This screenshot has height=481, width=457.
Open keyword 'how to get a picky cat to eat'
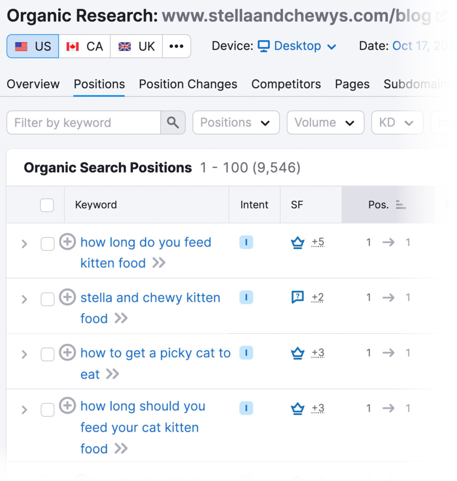(156, 363)
